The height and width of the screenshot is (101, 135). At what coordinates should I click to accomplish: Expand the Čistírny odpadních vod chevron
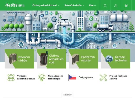coord(59,6)
